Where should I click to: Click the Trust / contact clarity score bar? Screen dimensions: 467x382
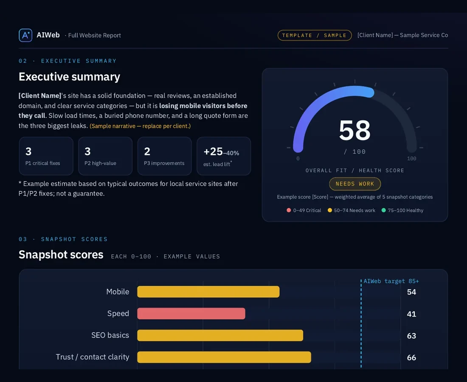click(x=224, y=357)
